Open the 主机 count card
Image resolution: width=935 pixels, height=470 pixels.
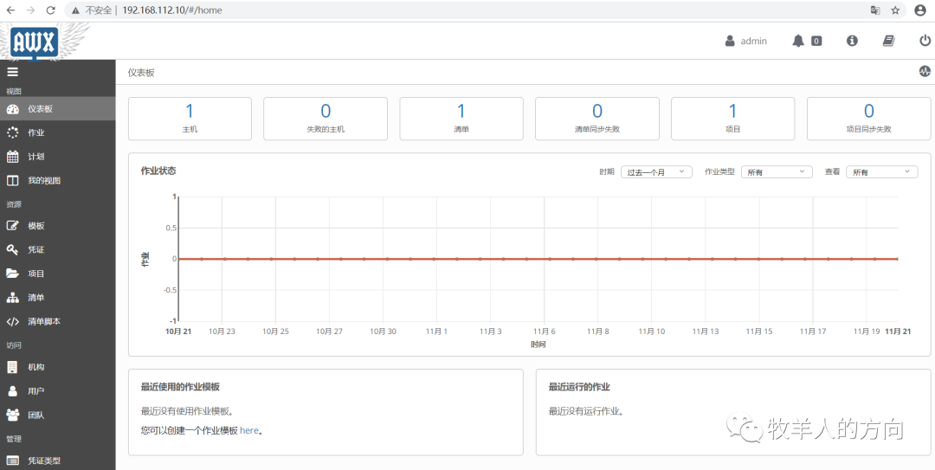pyautogui.click(x=190, y=119)
